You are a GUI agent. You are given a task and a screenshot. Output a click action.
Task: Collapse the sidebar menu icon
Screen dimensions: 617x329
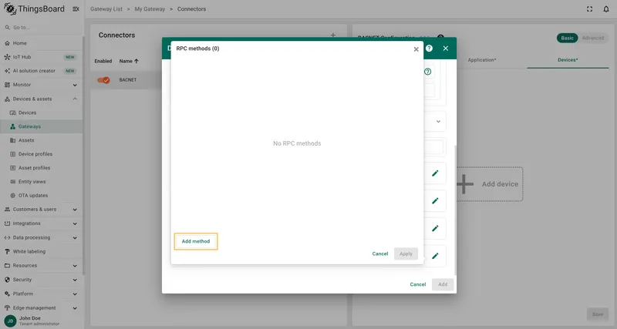76,9
